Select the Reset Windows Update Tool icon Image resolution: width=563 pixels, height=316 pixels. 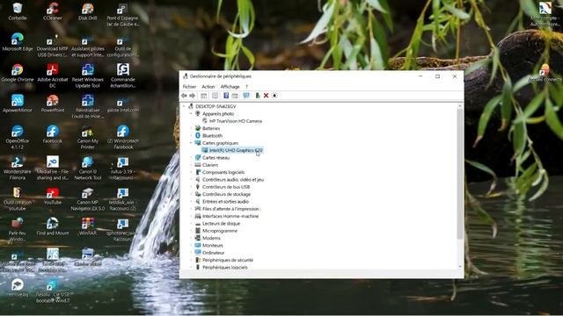point(88,75)
